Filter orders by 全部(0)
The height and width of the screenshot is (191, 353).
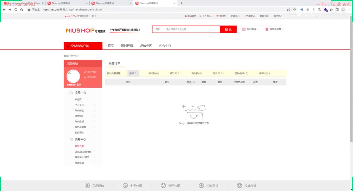133,73
